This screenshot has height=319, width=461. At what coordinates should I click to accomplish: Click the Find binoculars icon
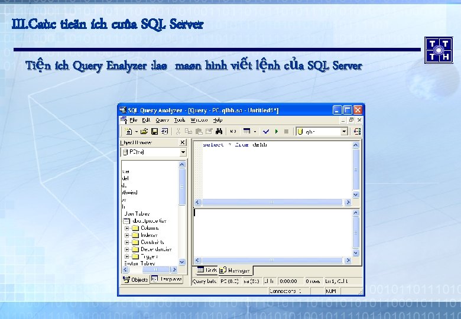tap(219, 132)
